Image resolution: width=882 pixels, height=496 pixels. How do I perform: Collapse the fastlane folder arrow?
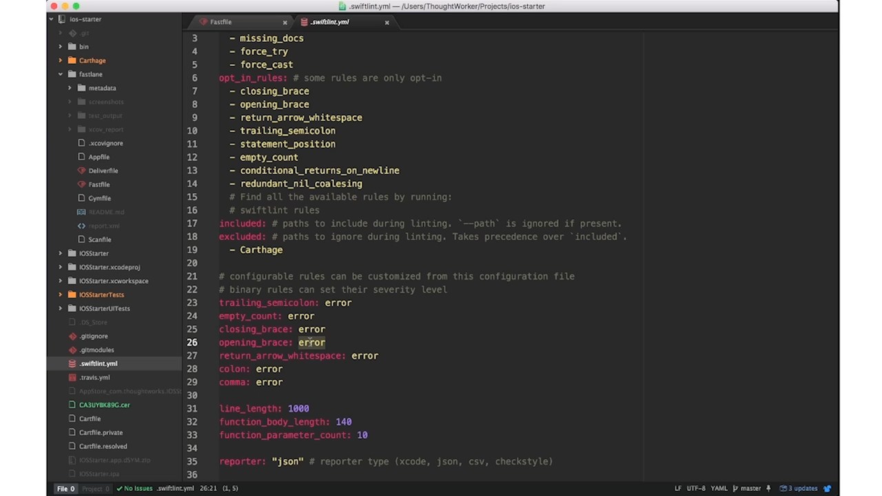(x=61, y=74)
